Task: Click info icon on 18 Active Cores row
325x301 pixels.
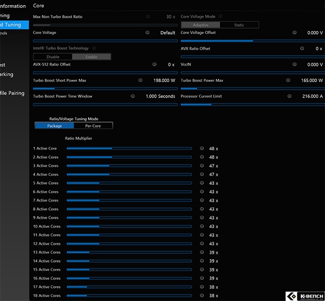Action: pyautogui.click(x=202, y=296)
